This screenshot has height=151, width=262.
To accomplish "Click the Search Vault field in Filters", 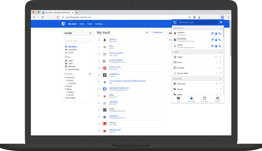I will coord(78,41).
